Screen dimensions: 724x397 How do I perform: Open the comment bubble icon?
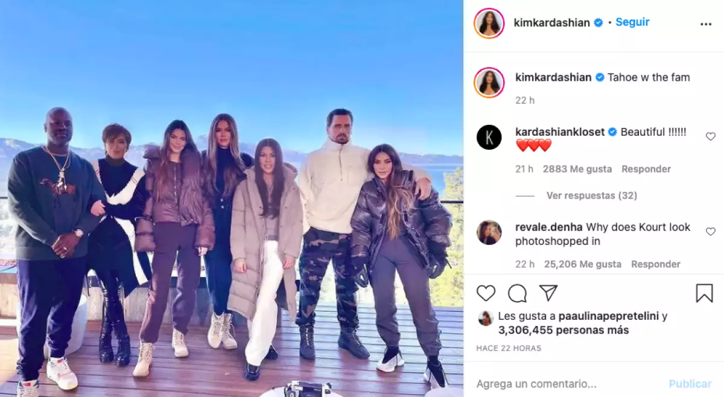pos(517,293)
